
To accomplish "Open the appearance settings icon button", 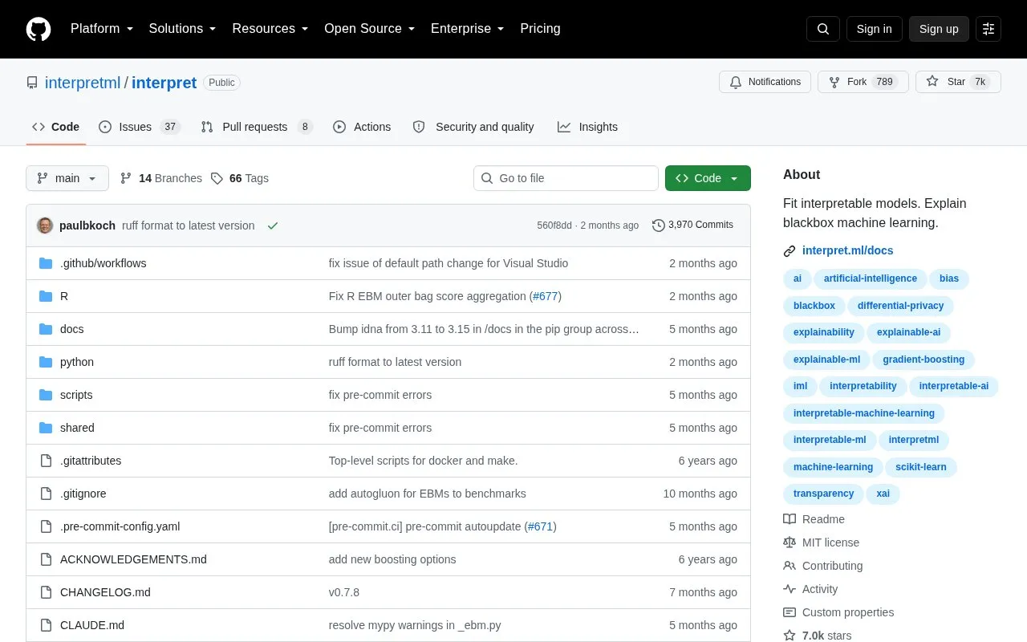I will [x=988, y=29].
